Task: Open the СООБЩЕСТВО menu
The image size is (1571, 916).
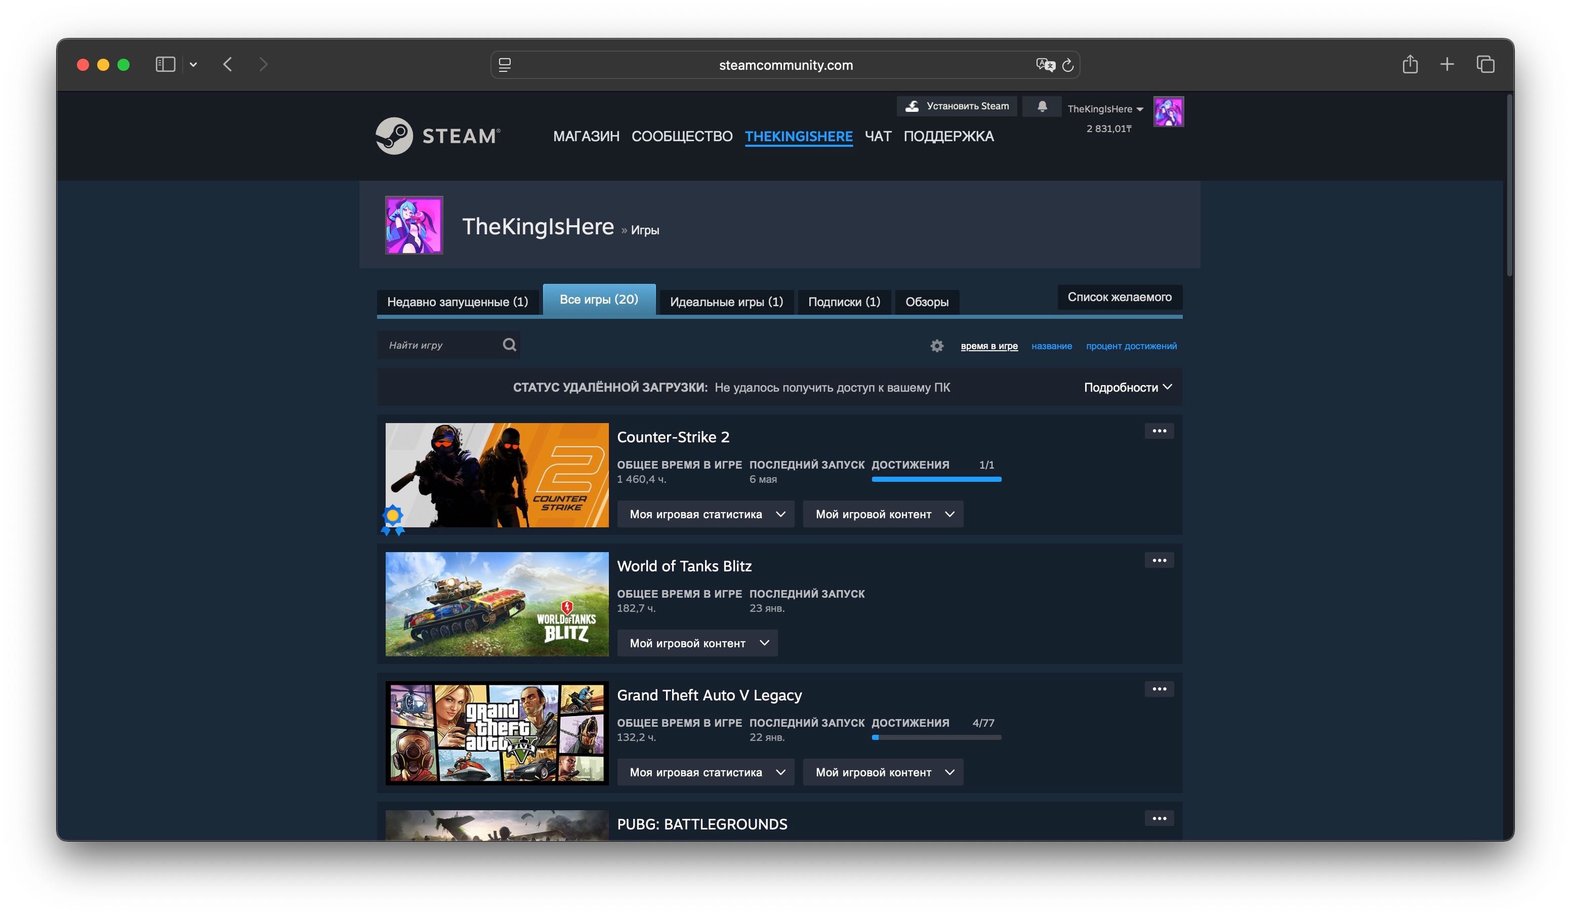Action: coord(682,136)
